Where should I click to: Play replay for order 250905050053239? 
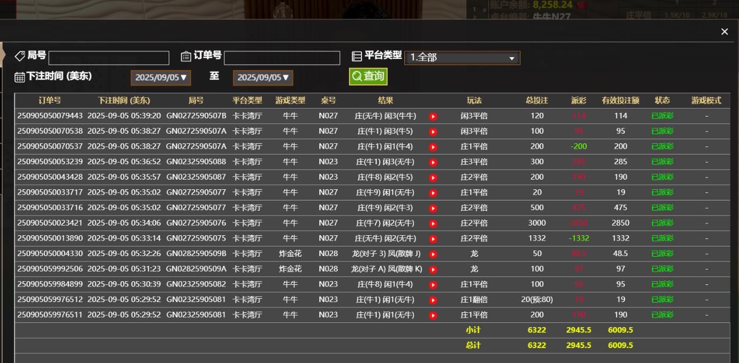click(433, 162)
